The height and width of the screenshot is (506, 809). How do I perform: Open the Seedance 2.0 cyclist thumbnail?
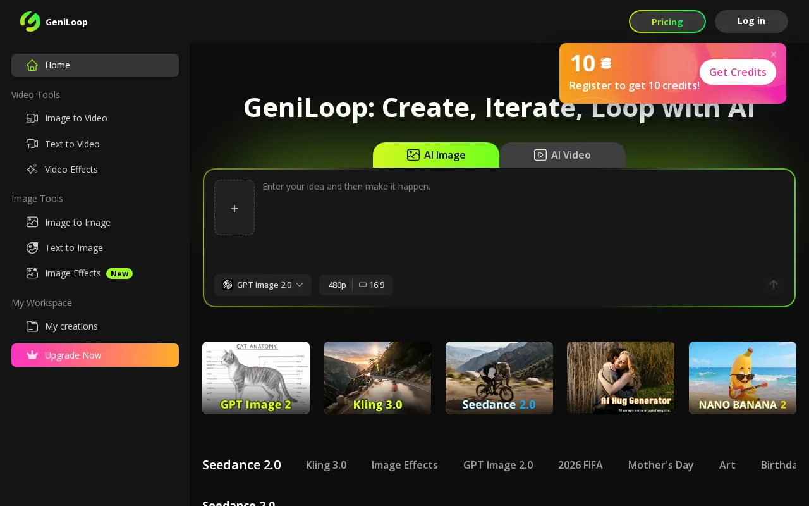[x=499, y=378]
